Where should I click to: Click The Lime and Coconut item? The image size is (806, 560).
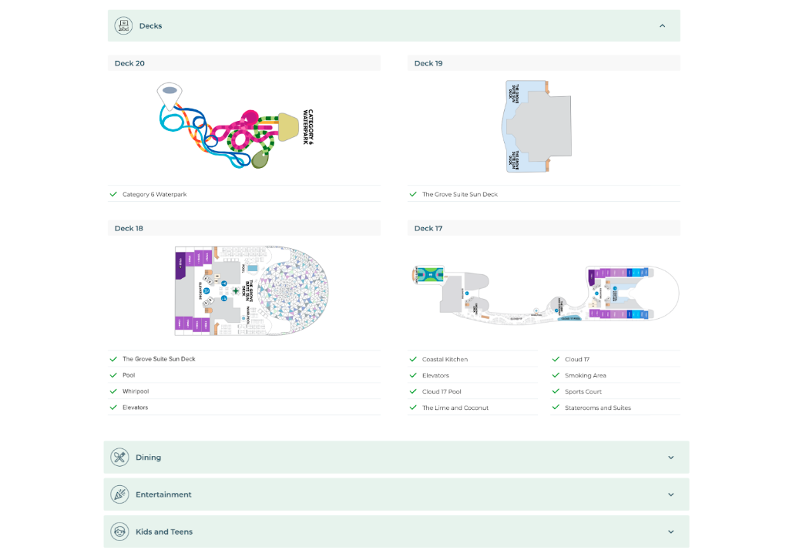pos(455,407)
